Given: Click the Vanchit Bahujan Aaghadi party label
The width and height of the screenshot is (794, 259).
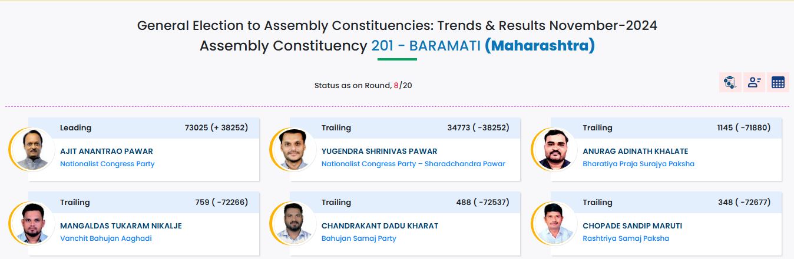Looking at the screenshot, I should (106, 238).
